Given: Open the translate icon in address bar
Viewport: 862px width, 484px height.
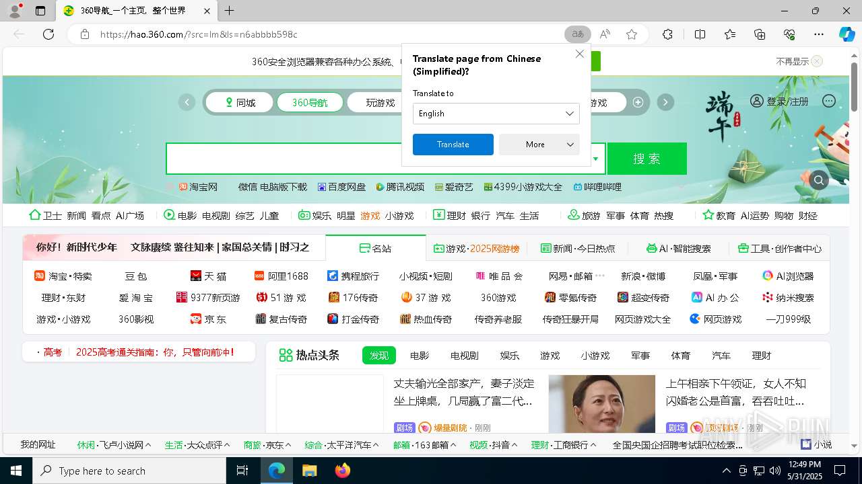Looking at the screenshot, I should click(x=578, y=34).
